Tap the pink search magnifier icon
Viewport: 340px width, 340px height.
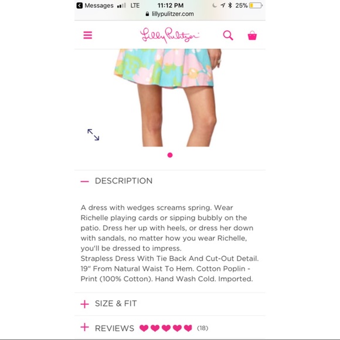[x=228, y=35]
